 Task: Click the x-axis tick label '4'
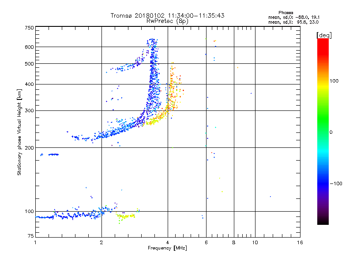pyautogui.click(x=168, y=242)
